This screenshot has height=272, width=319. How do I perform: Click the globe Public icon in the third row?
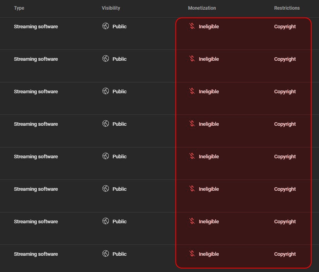[x=106, y=91]
